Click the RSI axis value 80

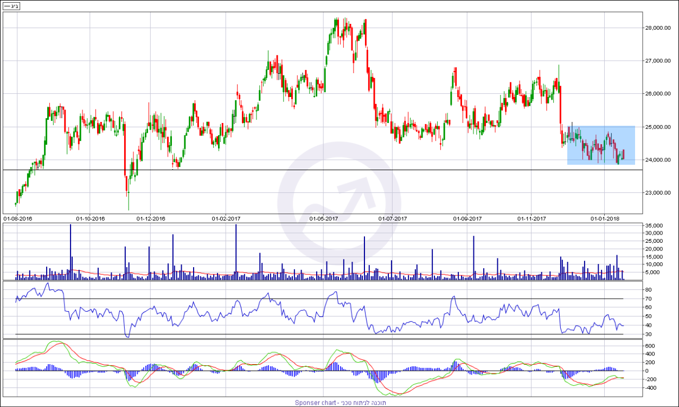[648, 290]
